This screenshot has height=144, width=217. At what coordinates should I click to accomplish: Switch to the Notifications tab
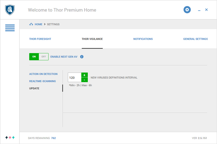click(143, 39)
